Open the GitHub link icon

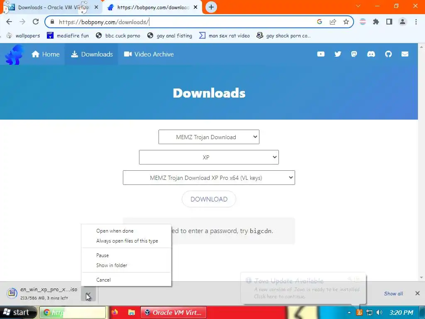[x=388, y=54]
